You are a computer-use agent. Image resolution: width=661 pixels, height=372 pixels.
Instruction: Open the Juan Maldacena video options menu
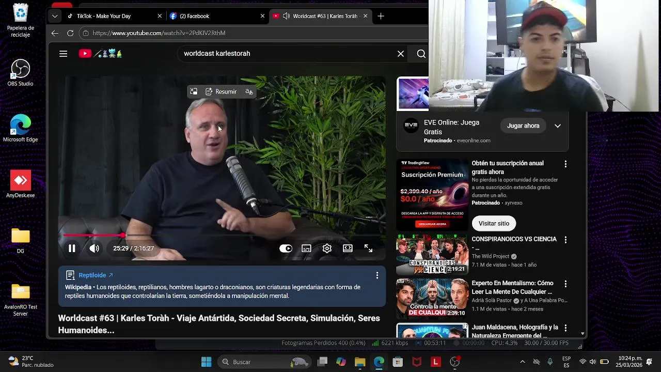pyautogui.click(x=565, y=328)
